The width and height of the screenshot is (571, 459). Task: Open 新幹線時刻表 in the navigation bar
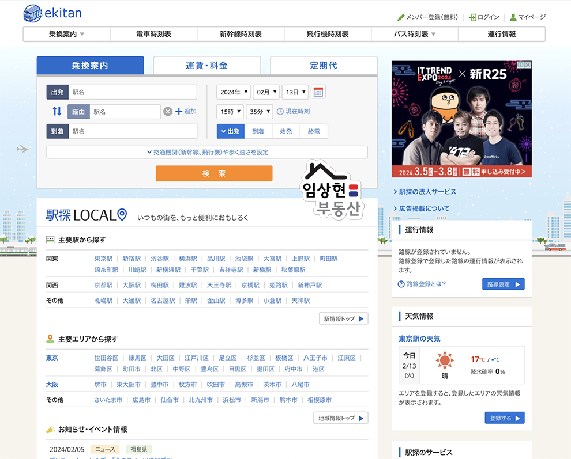coord(241,34)
